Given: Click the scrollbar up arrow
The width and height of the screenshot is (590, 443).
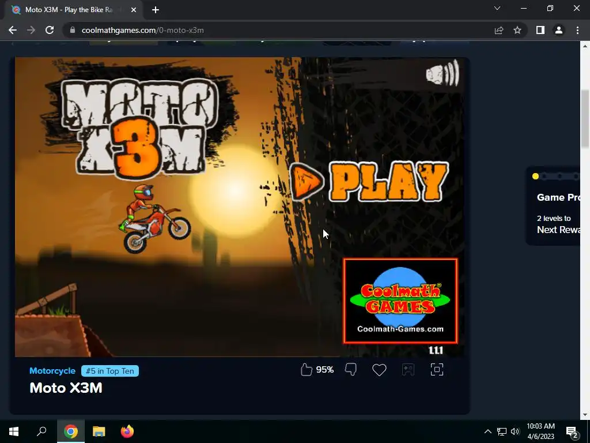Looking at the screenshot, I should click(x=585, y=46).
